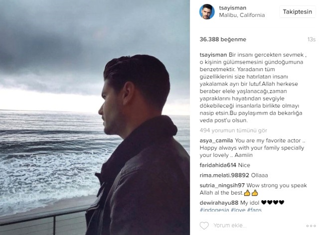View the 36.388 beğenme likes list
Image resolution: width=319 pixels, height=235 pixels.
pos(223,39)
